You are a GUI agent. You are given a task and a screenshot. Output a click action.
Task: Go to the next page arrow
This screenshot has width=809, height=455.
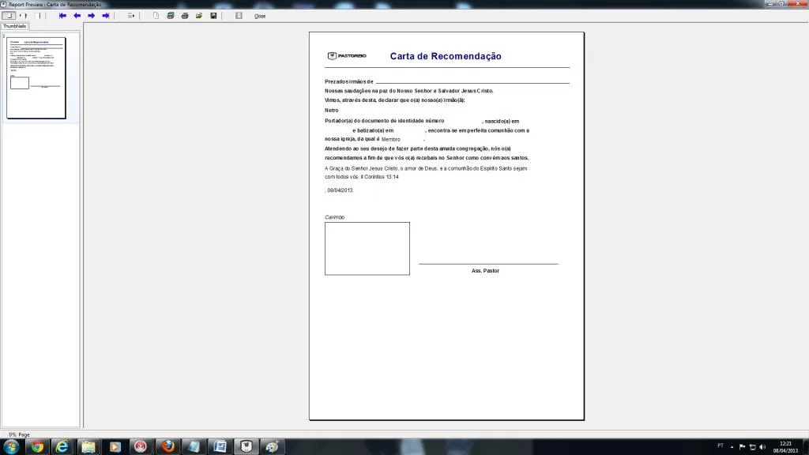(92, 16)
